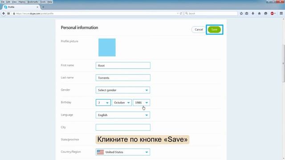Open the birthday day dropdown showing 7
The image size is (285, 160).
(103, 103)
